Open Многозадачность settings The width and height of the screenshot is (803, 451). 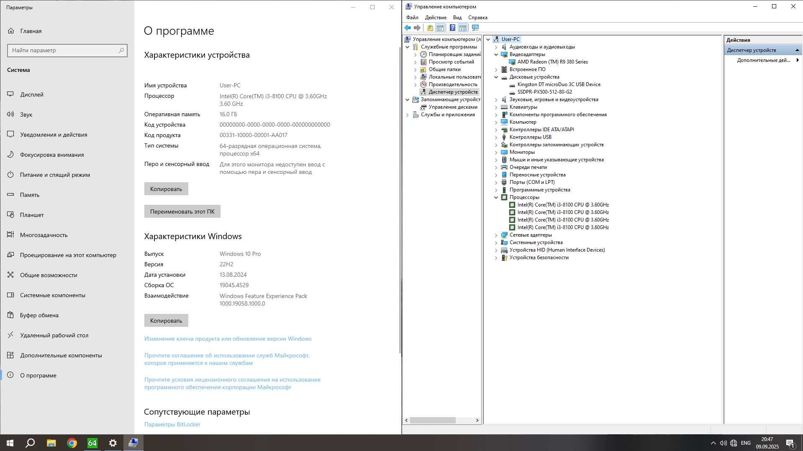[67, 235]
